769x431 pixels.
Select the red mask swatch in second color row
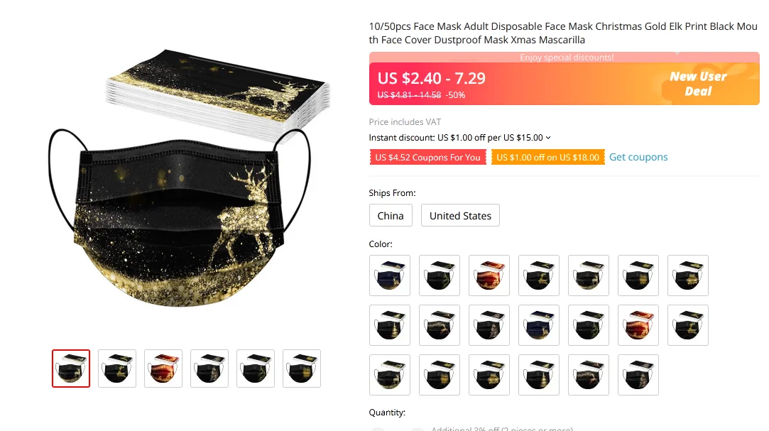coord(638,325)
